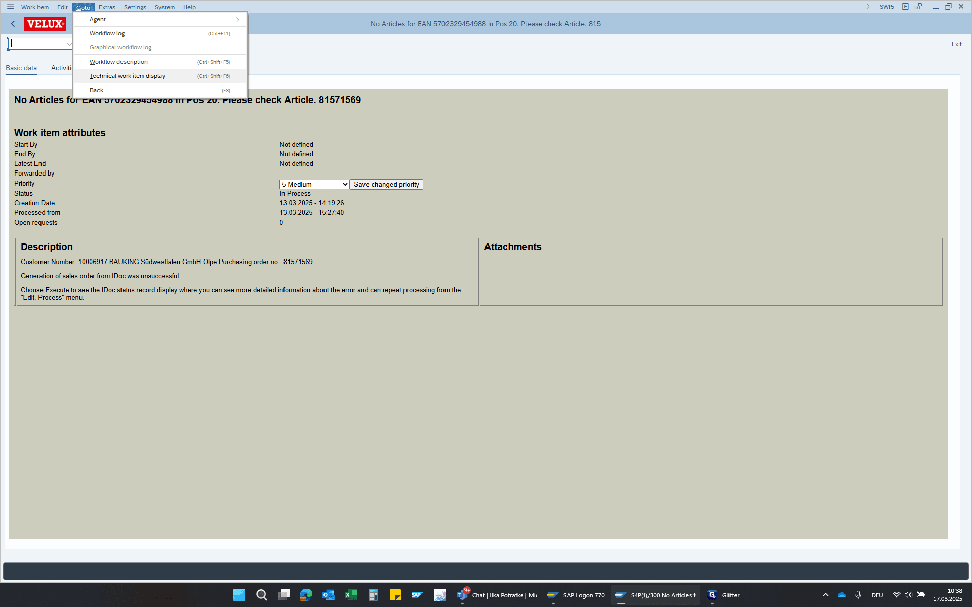Open the System menu
The height and width of the screenshot is (607, 972).
click(165, 7)
